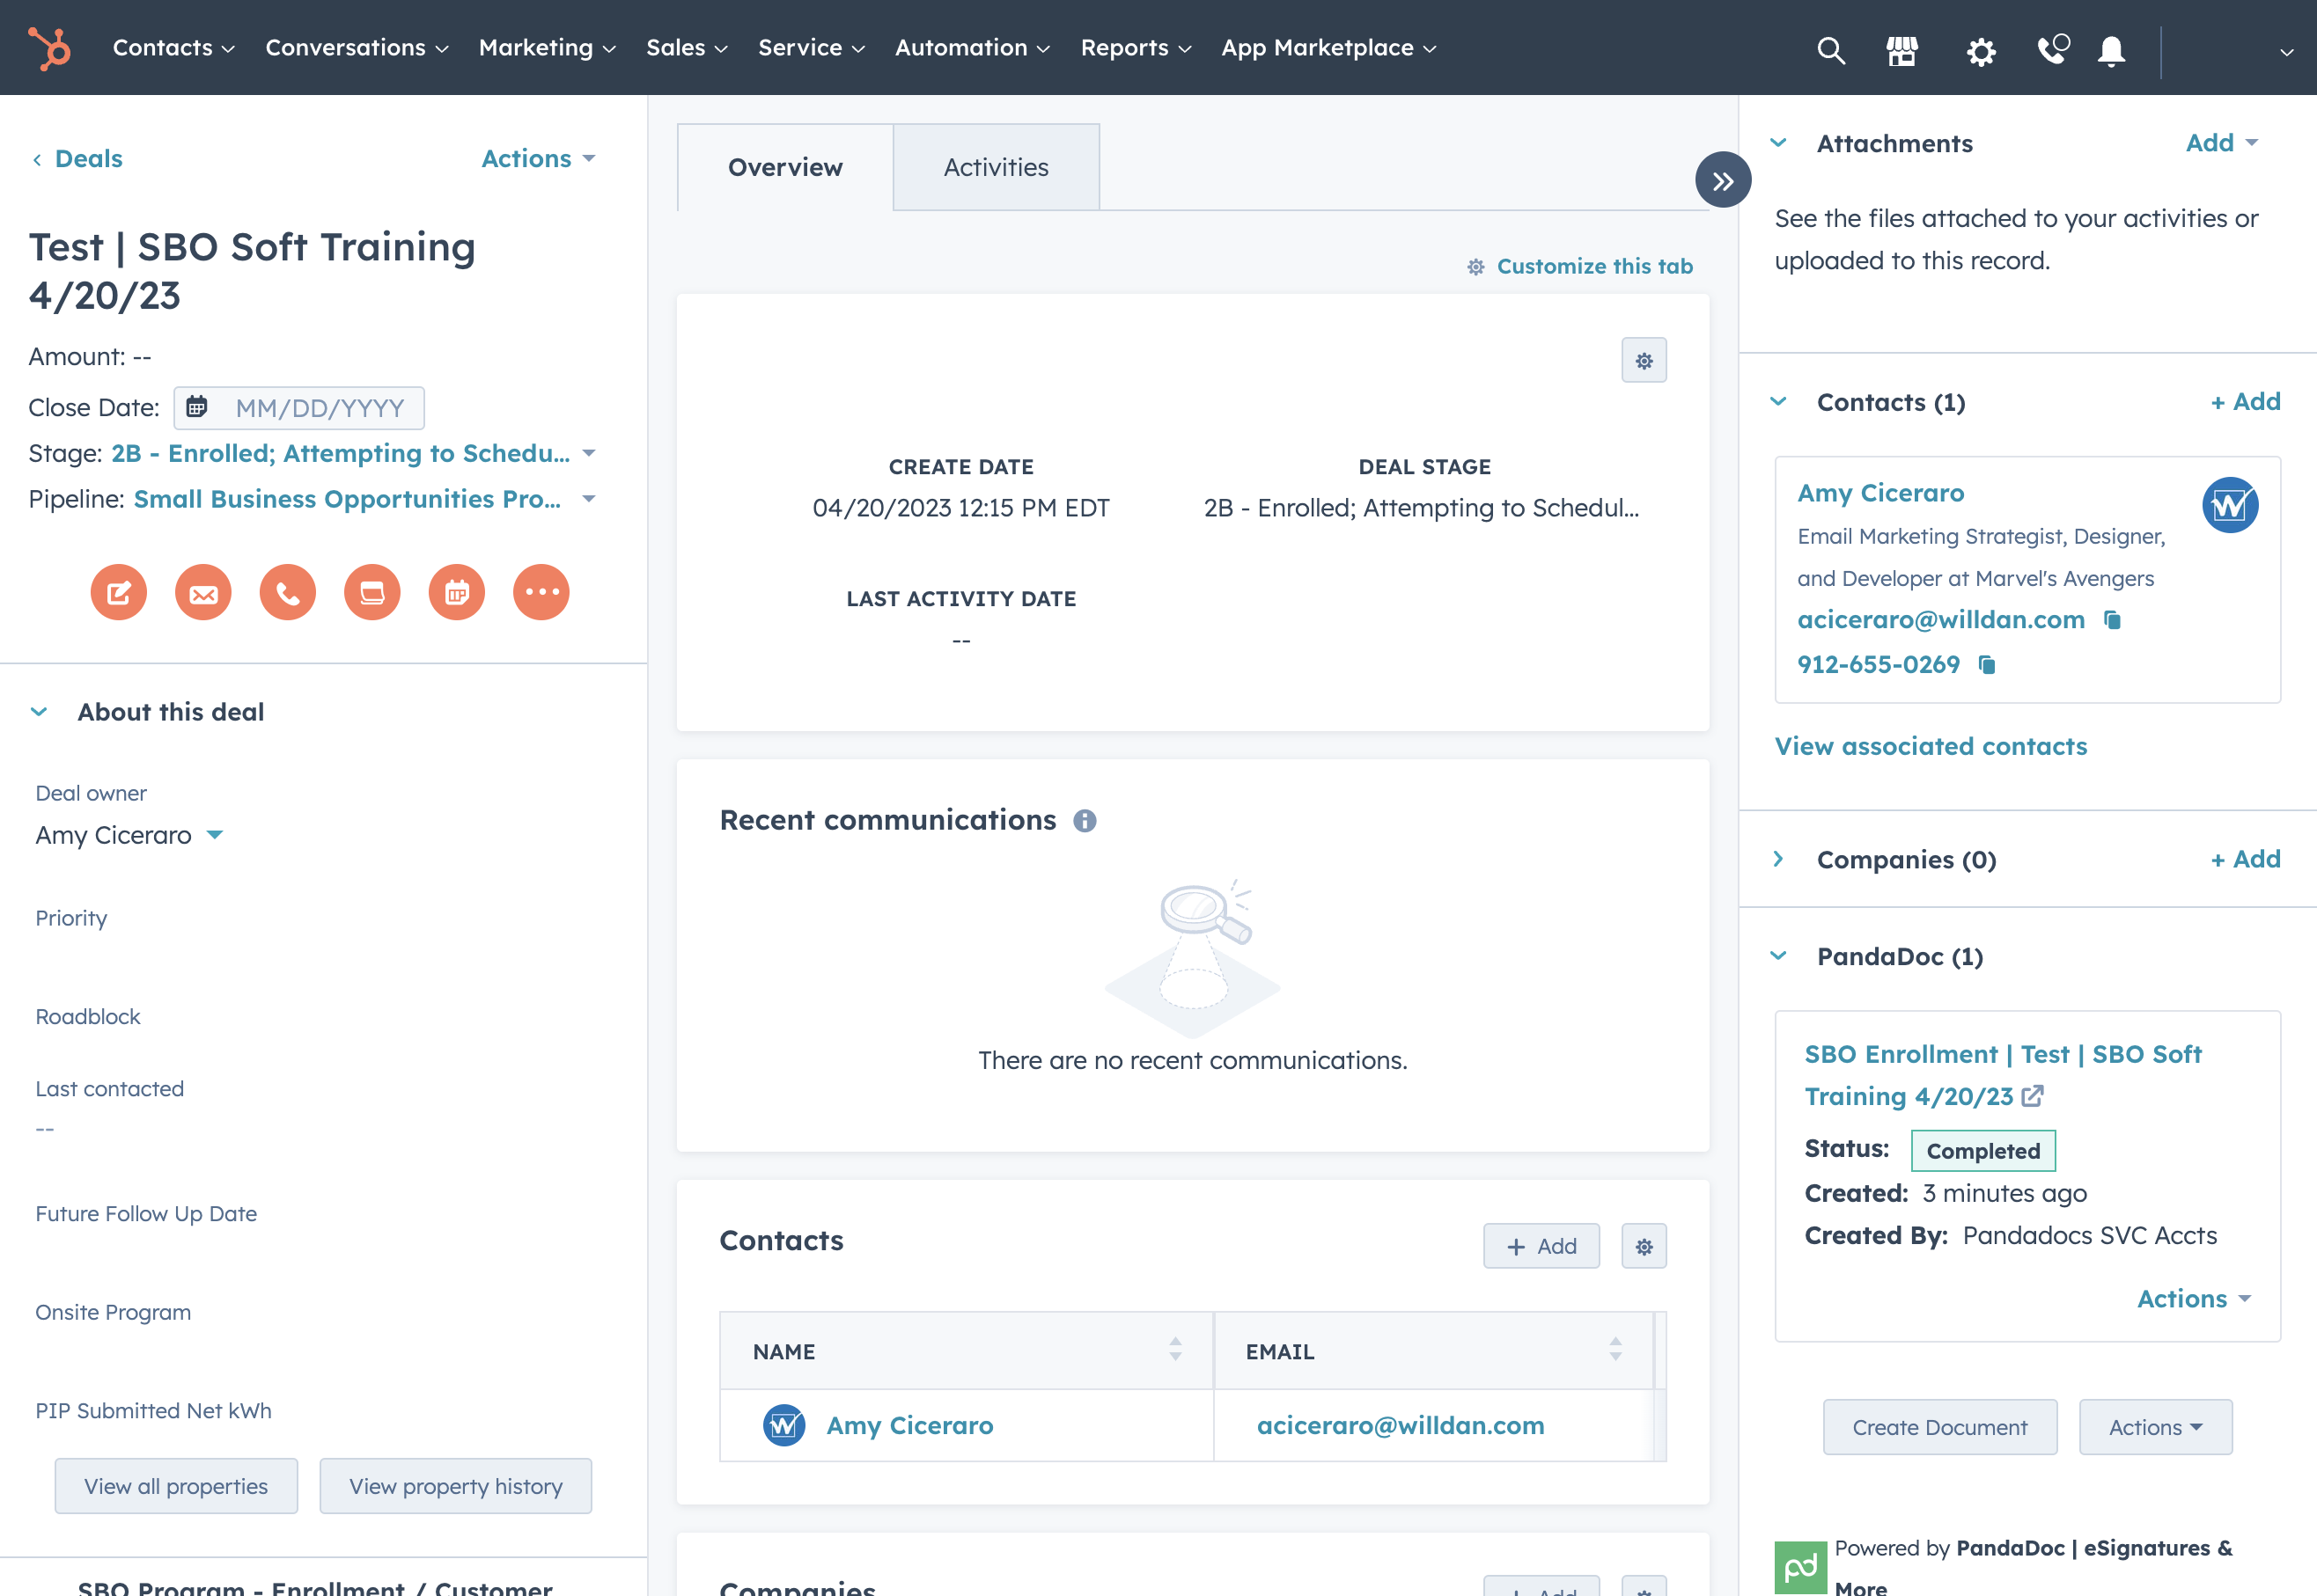Open the Stage dropdown for the deal
Viewport: 2317px width, 1596px height.
[354, 454]
